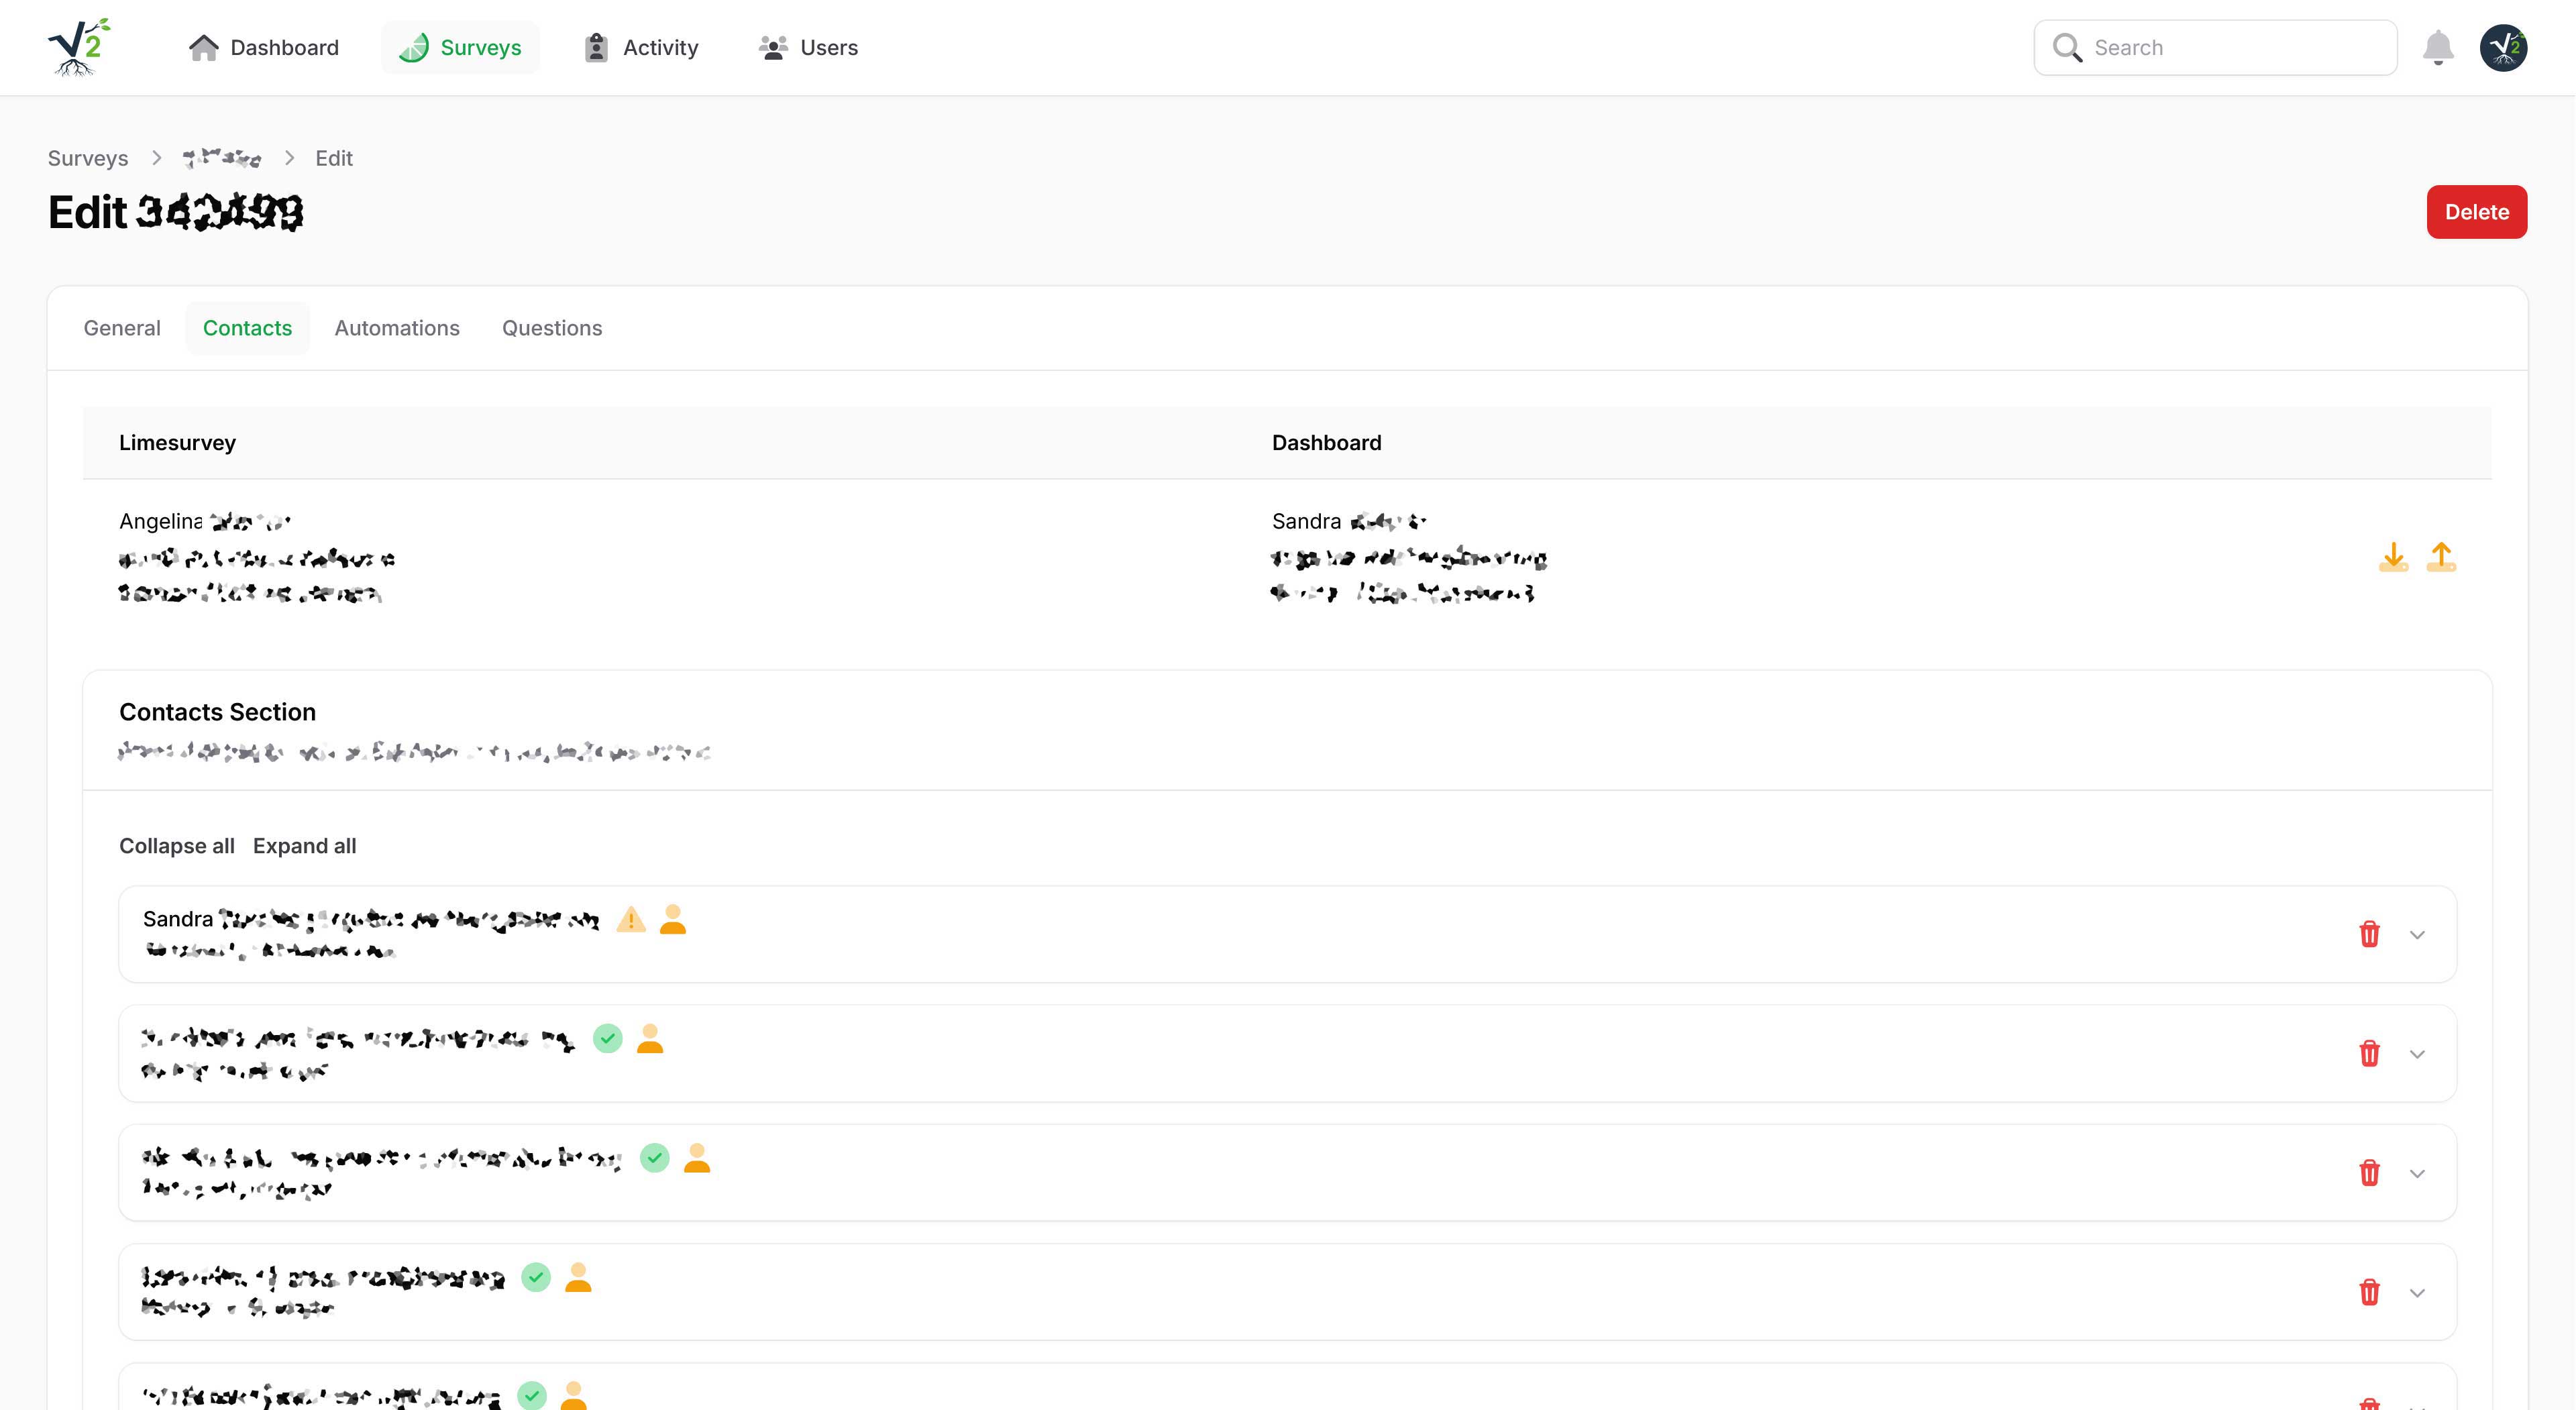This screenshot has height=1410, width=2576.
Task: Switch to the Automations tab
Action: [x=397, y=328]
